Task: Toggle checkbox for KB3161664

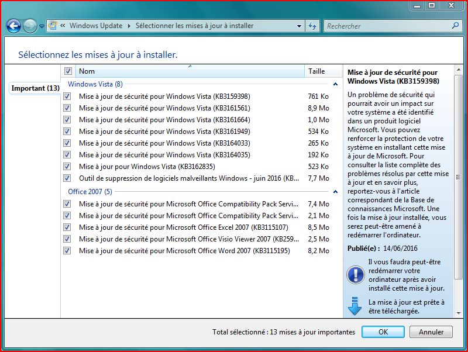Action: pos(67,120)
